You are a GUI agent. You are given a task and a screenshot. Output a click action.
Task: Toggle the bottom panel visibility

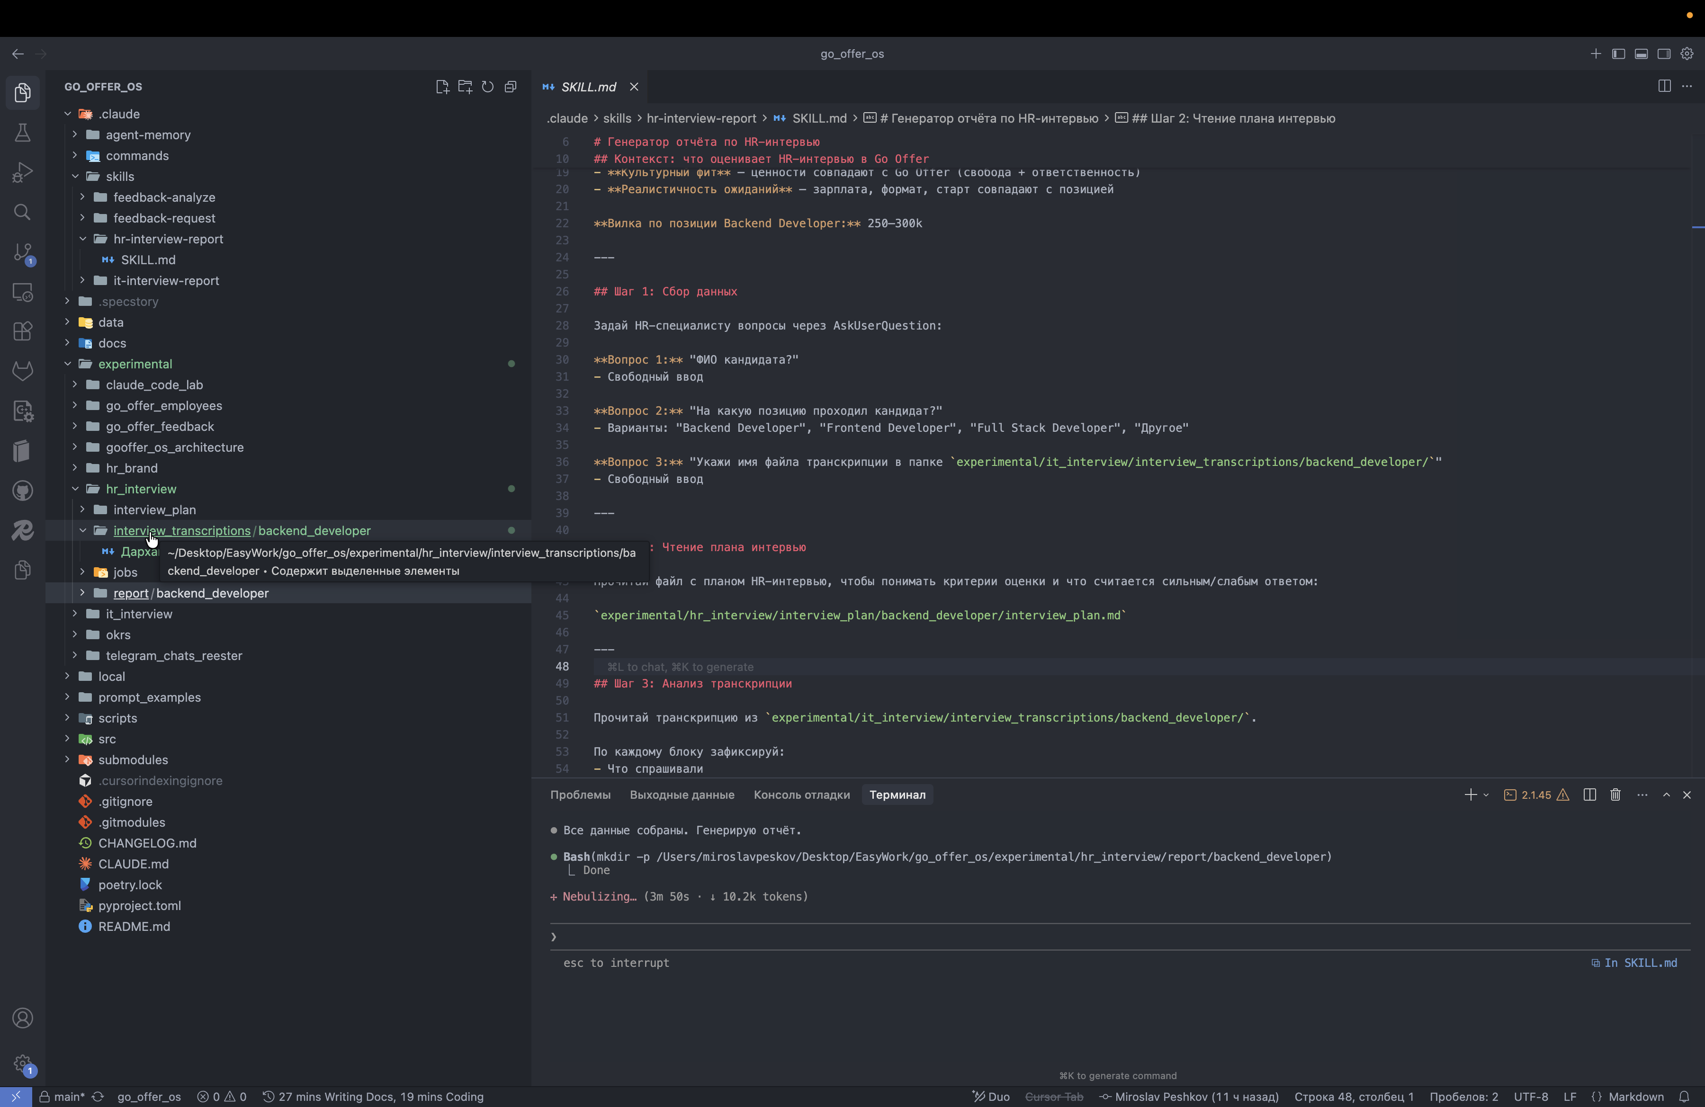coord(1641,54)
